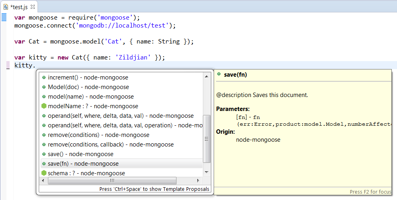Click the green hexagon icon beside schema
Screen dimensions: 397x200
44,173
